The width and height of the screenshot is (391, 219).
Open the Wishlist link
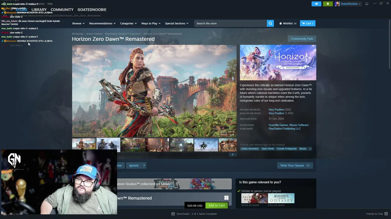[288, 23]
